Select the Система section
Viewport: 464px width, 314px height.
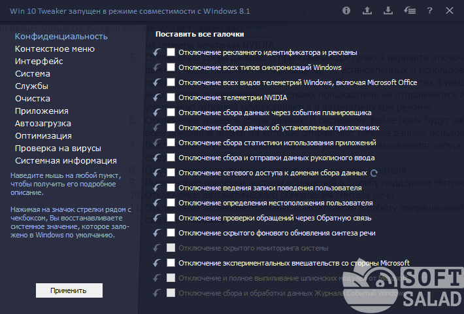(x=33, y=74)
